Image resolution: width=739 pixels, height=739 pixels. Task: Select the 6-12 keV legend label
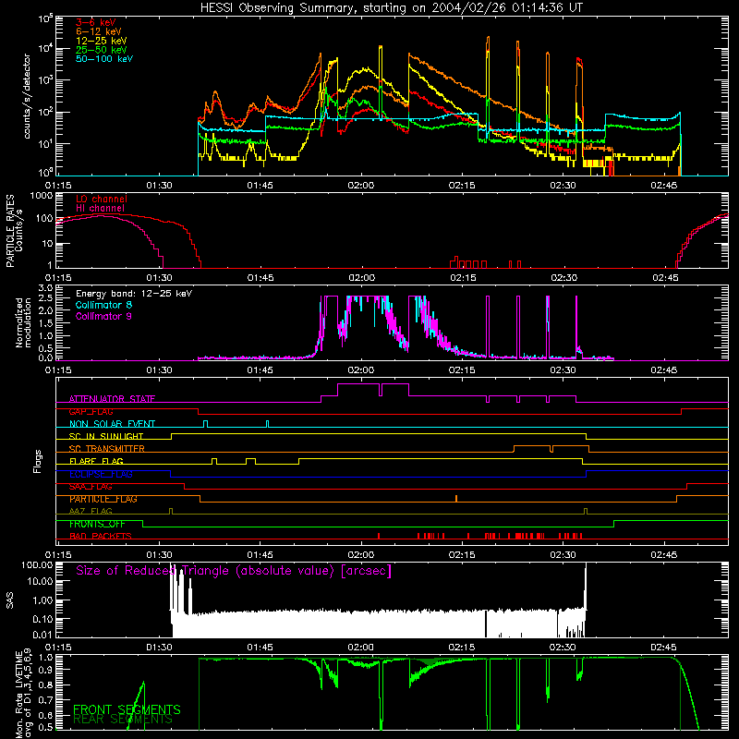point(98,31)
